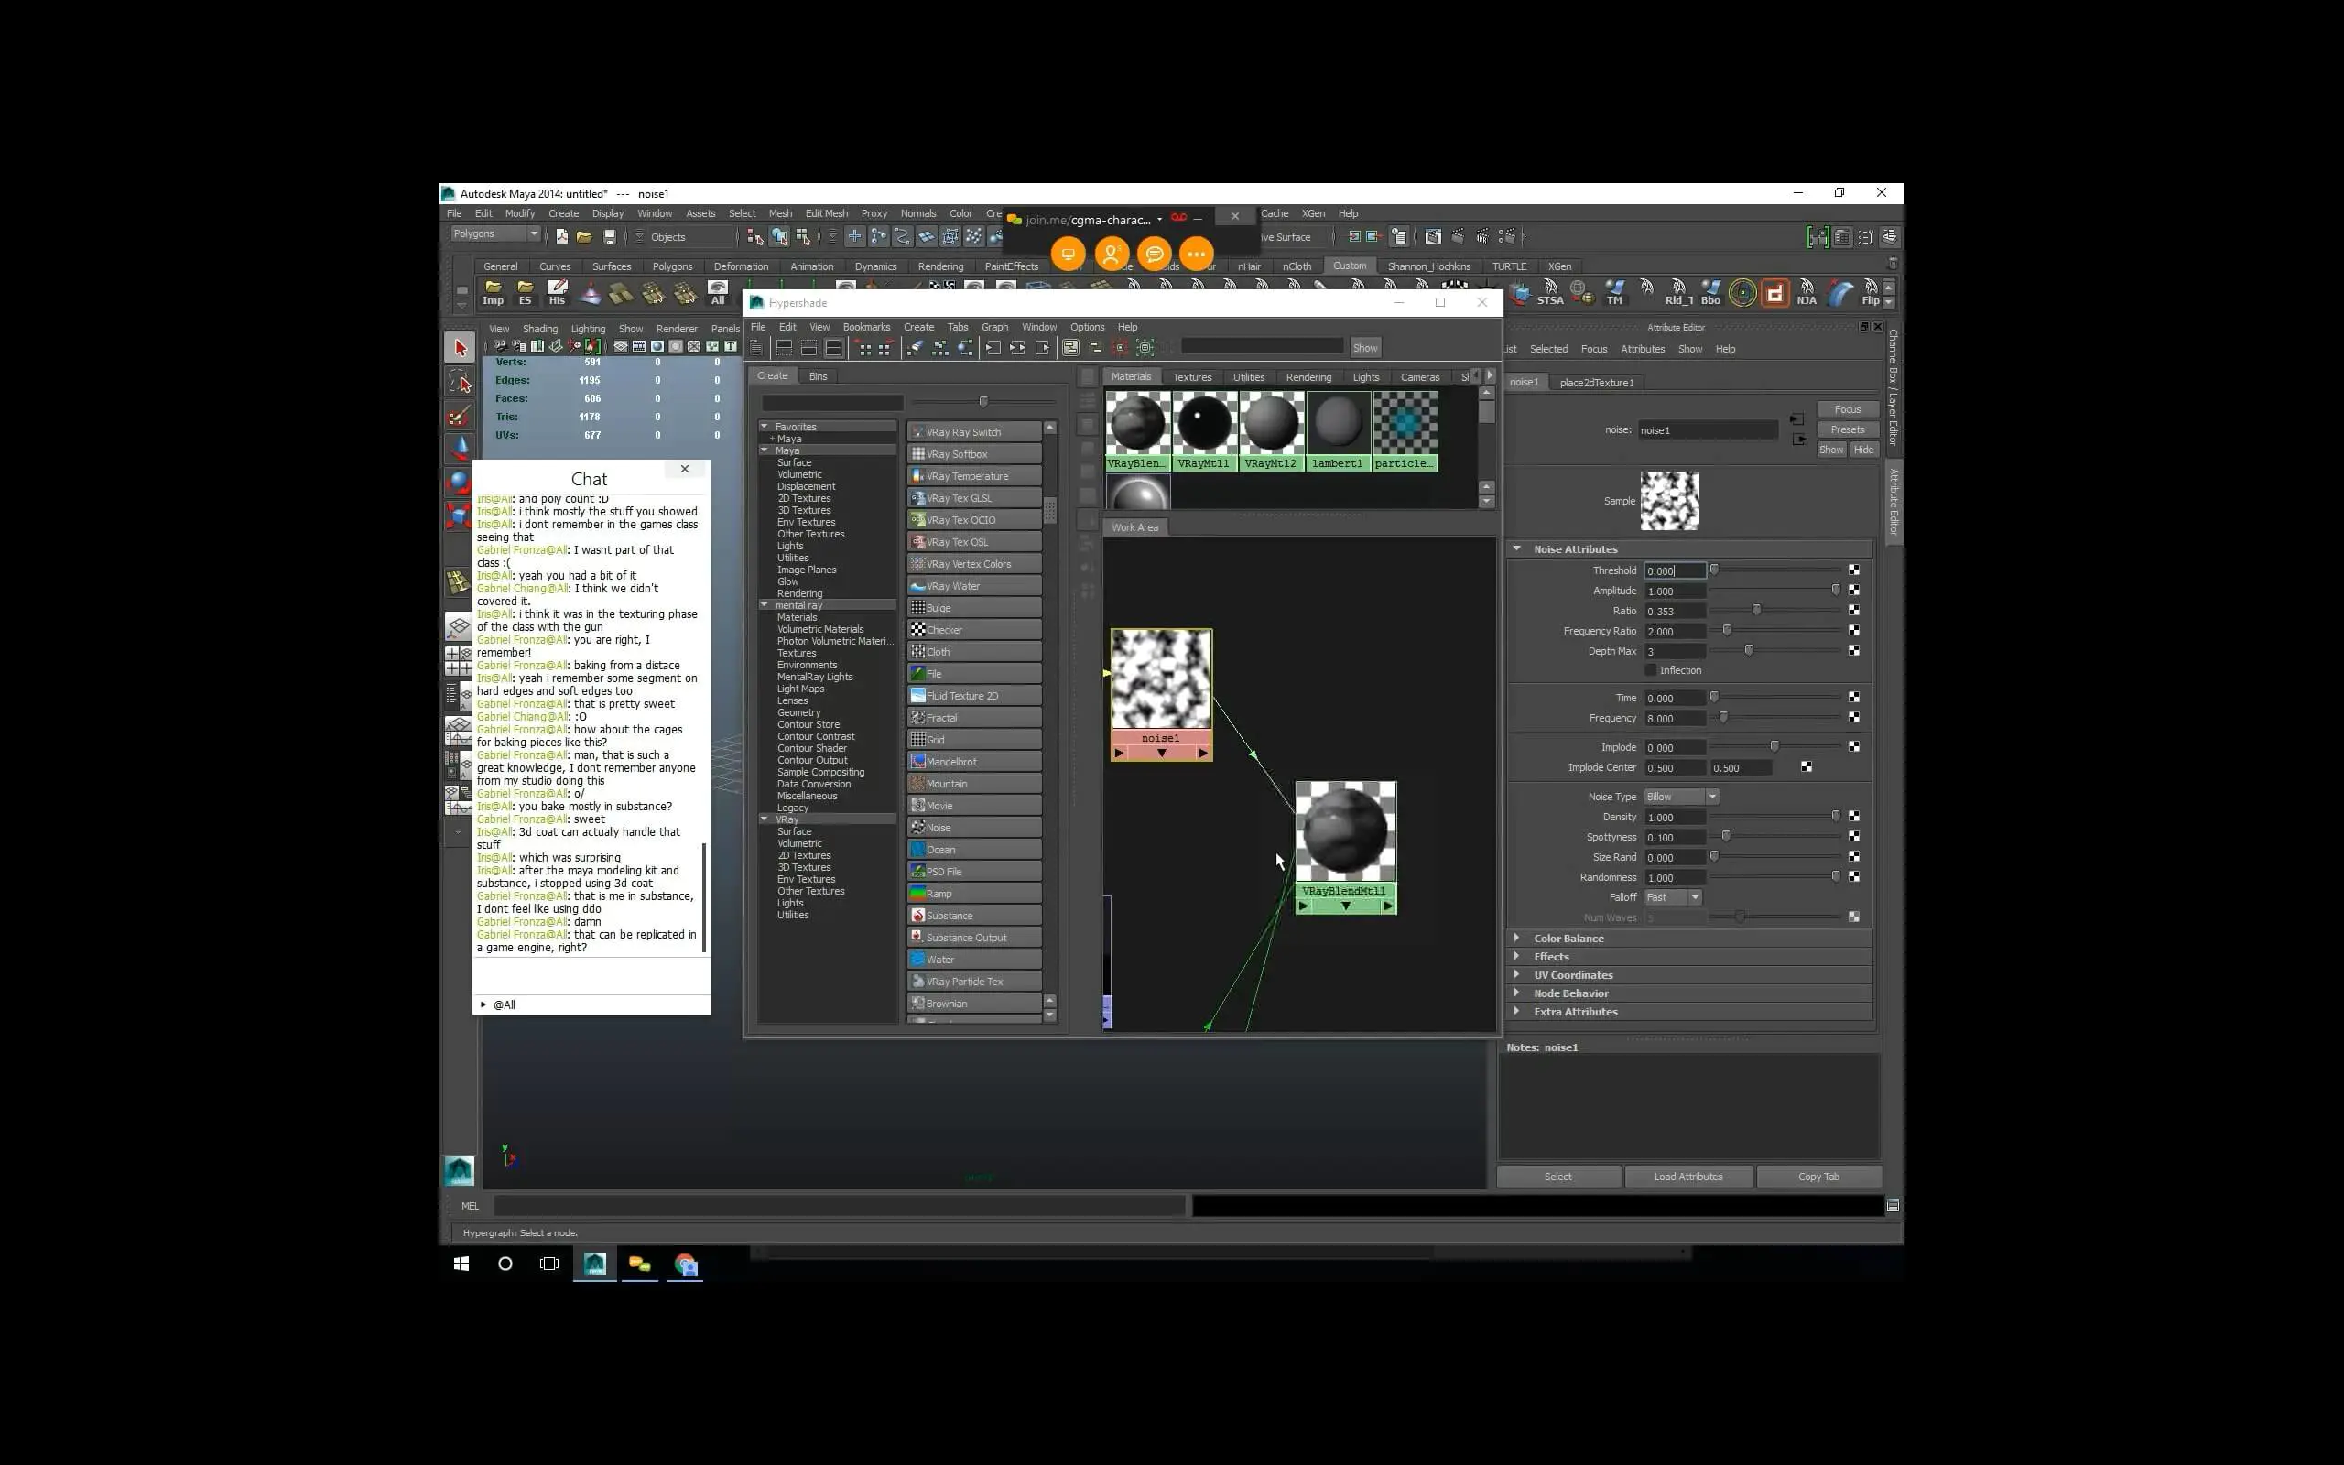Click Hypershade input and output connections icon

tap(1018, 348)
